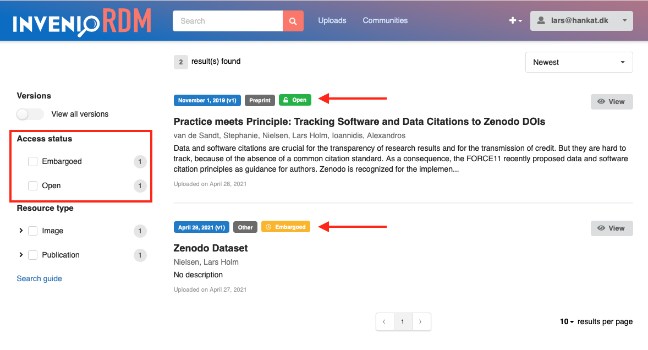The height and width of the screenshot is (350, 648).
Task: Click the magnifying glass search button
Action: pos(293,21)
